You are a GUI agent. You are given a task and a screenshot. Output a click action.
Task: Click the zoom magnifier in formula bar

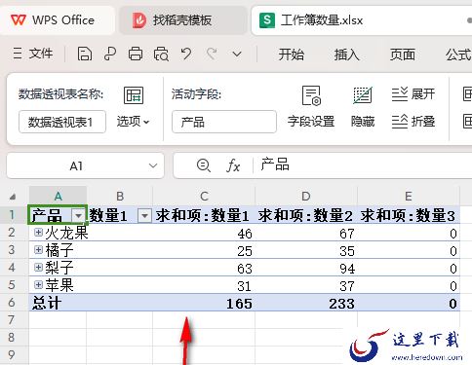pyautogui.click(x=204, y=165)
